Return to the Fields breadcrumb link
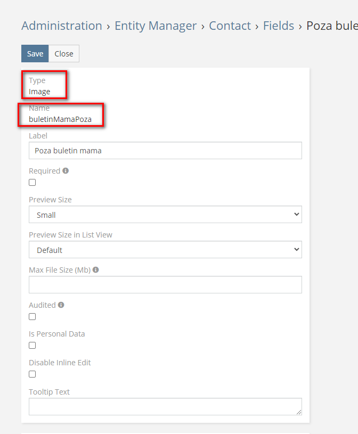The width and height of the screenshot is (358, 434). 279,26
